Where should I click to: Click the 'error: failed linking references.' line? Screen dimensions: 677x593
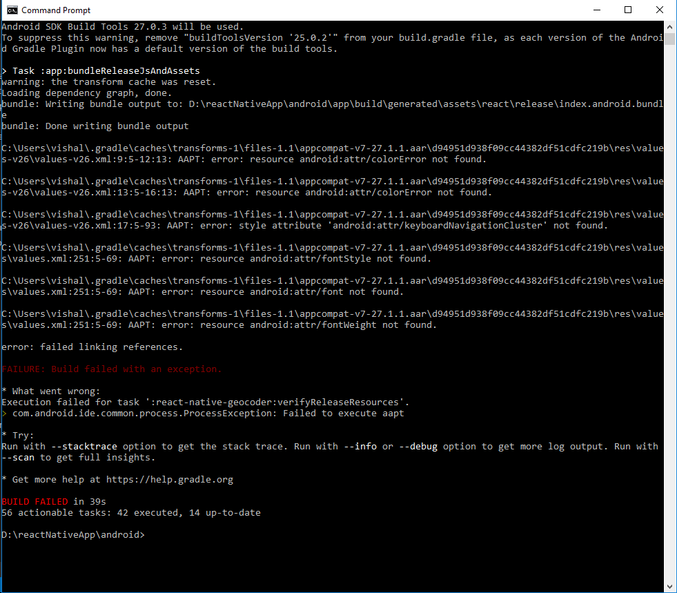coord(92,347)
